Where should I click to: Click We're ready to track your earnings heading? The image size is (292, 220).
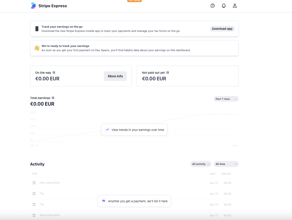click(65, 46)
